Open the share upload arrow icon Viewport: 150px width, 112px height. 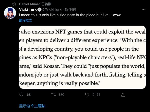coord(123,95)
